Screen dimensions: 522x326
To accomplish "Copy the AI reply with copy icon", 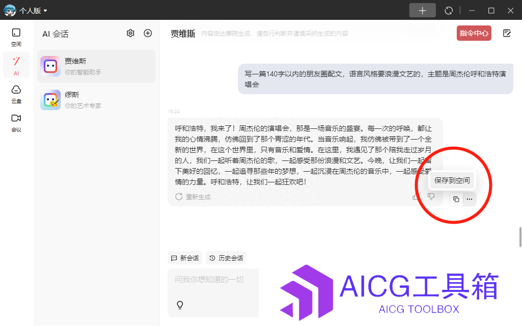I will pyautogui.click(x=456, y=199).
